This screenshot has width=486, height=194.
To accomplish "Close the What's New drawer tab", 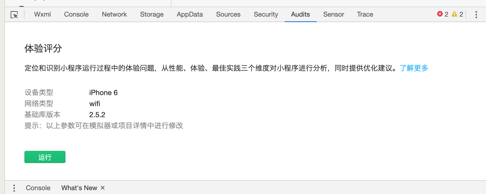I will click(x=103, y=188).
